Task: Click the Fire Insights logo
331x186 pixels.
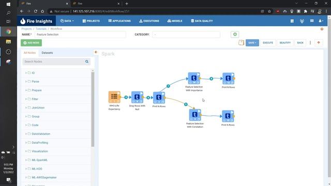Action: coord(36,21)
